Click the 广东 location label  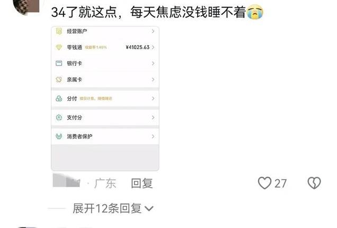pyautogui.click(x=105, y=184)
